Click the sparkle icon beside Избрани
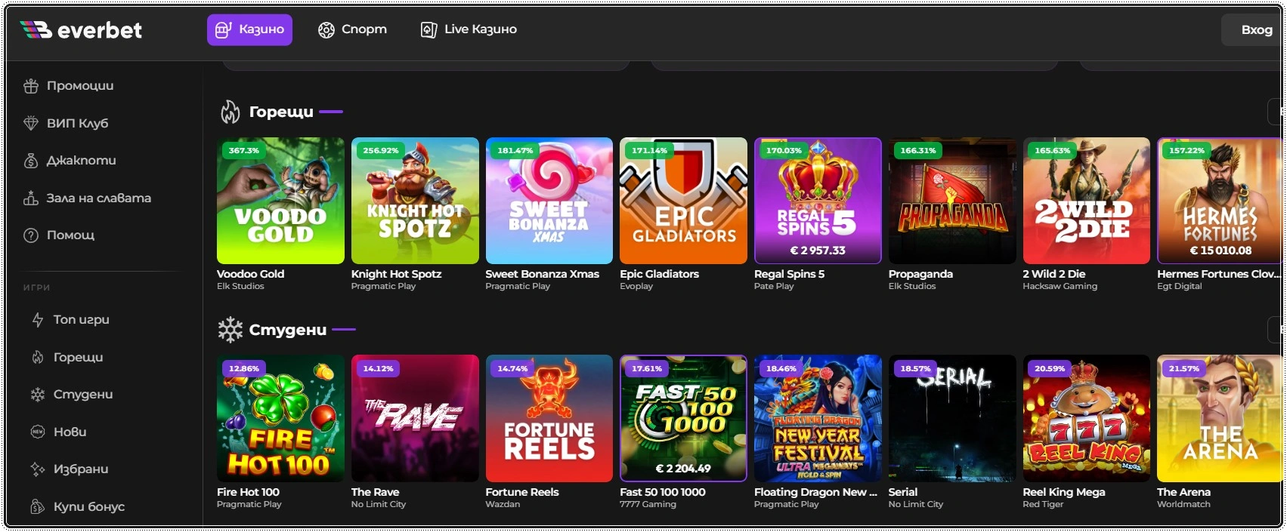Screen dimensions: 1287x532 coord(38,469)
